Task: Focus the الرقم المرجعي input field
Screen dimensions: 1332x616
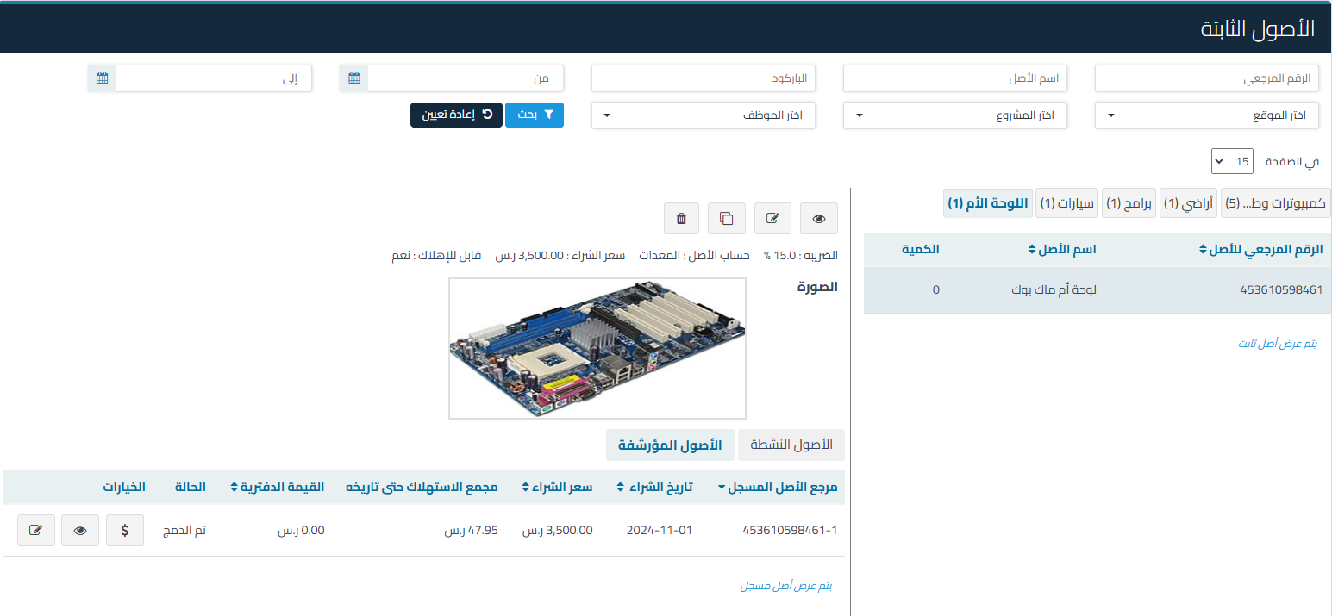Action: tap(1207, 78)
